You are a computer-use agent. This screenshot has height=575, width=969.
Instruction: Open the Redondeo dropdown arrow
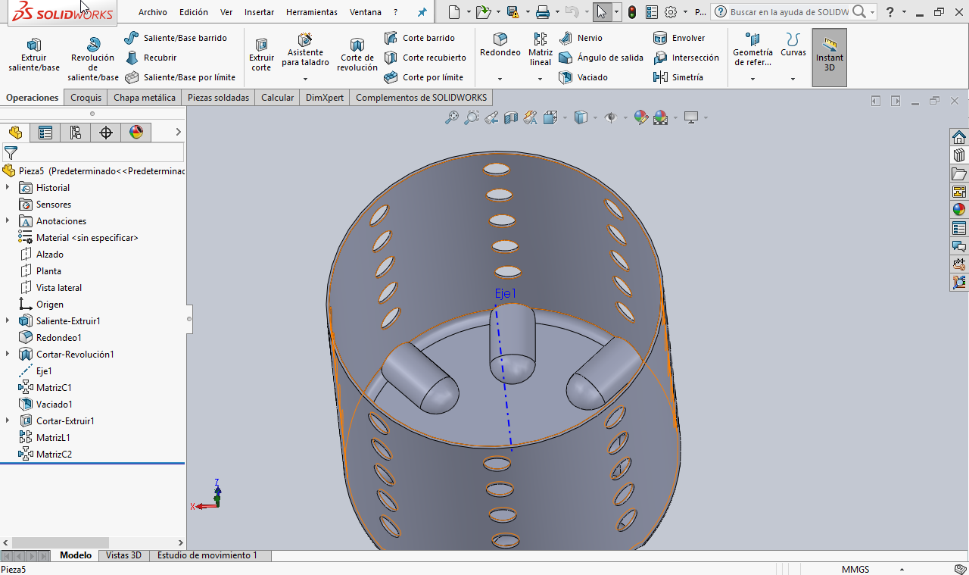500,79
